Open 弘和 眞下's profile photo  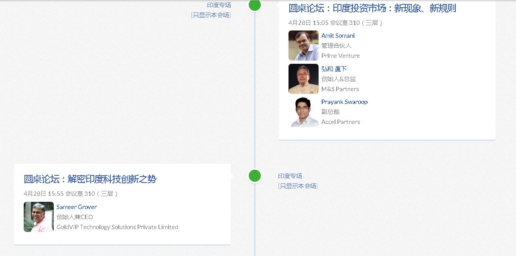coord(303,79)
